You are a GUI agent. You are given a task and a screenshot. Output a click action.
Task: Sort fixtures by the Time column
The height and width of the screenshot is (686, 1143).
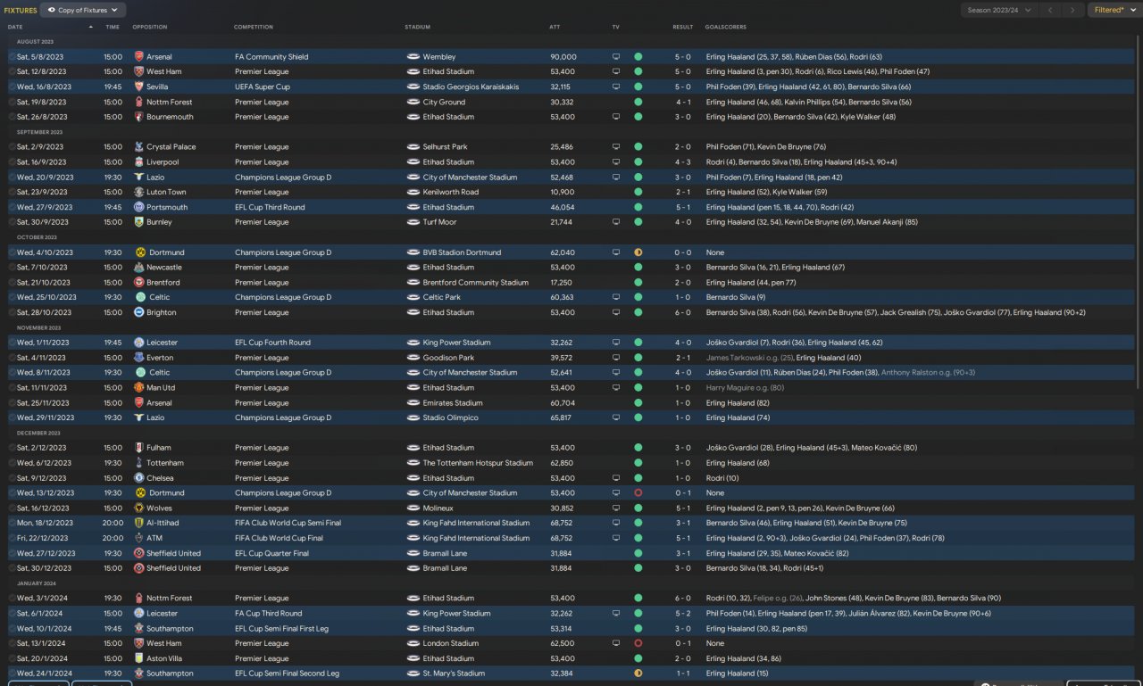point(112,27)
